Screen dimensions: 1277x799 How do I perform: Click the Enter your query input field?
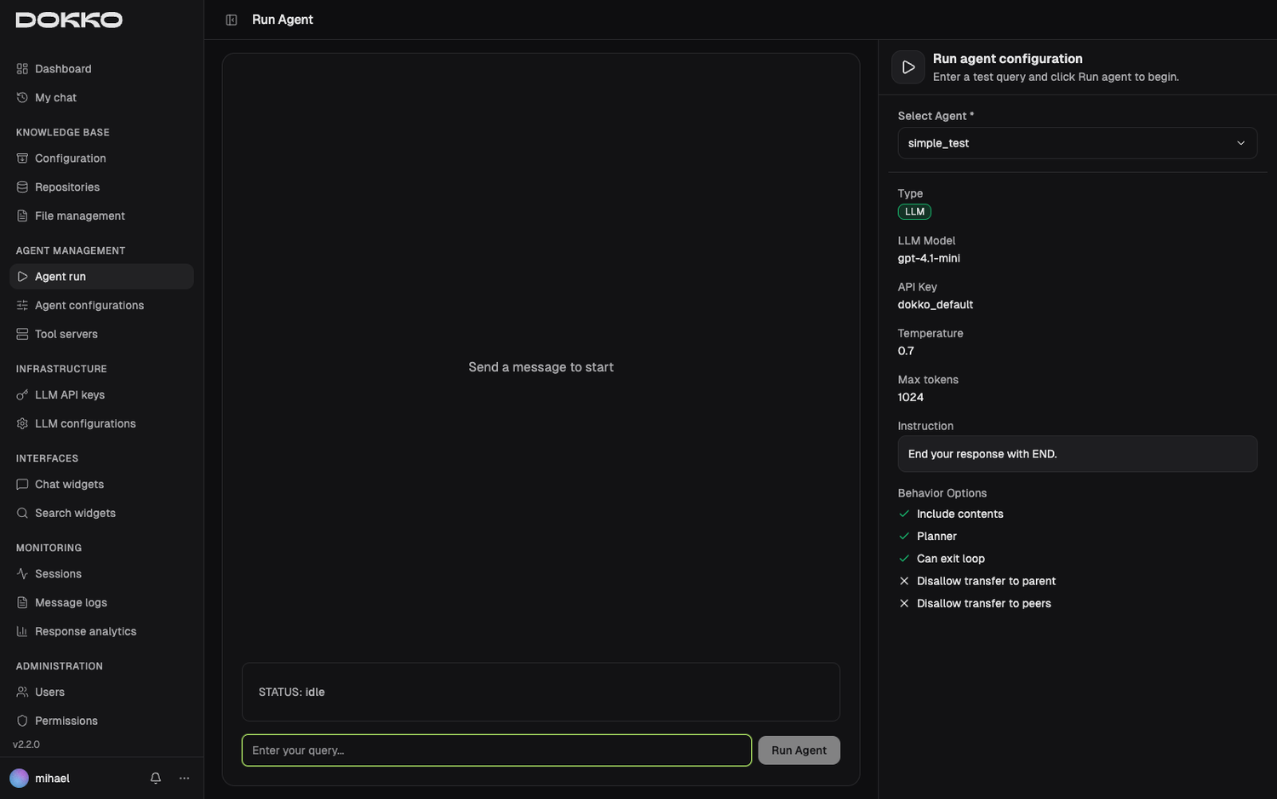click(x=496, y=750)
